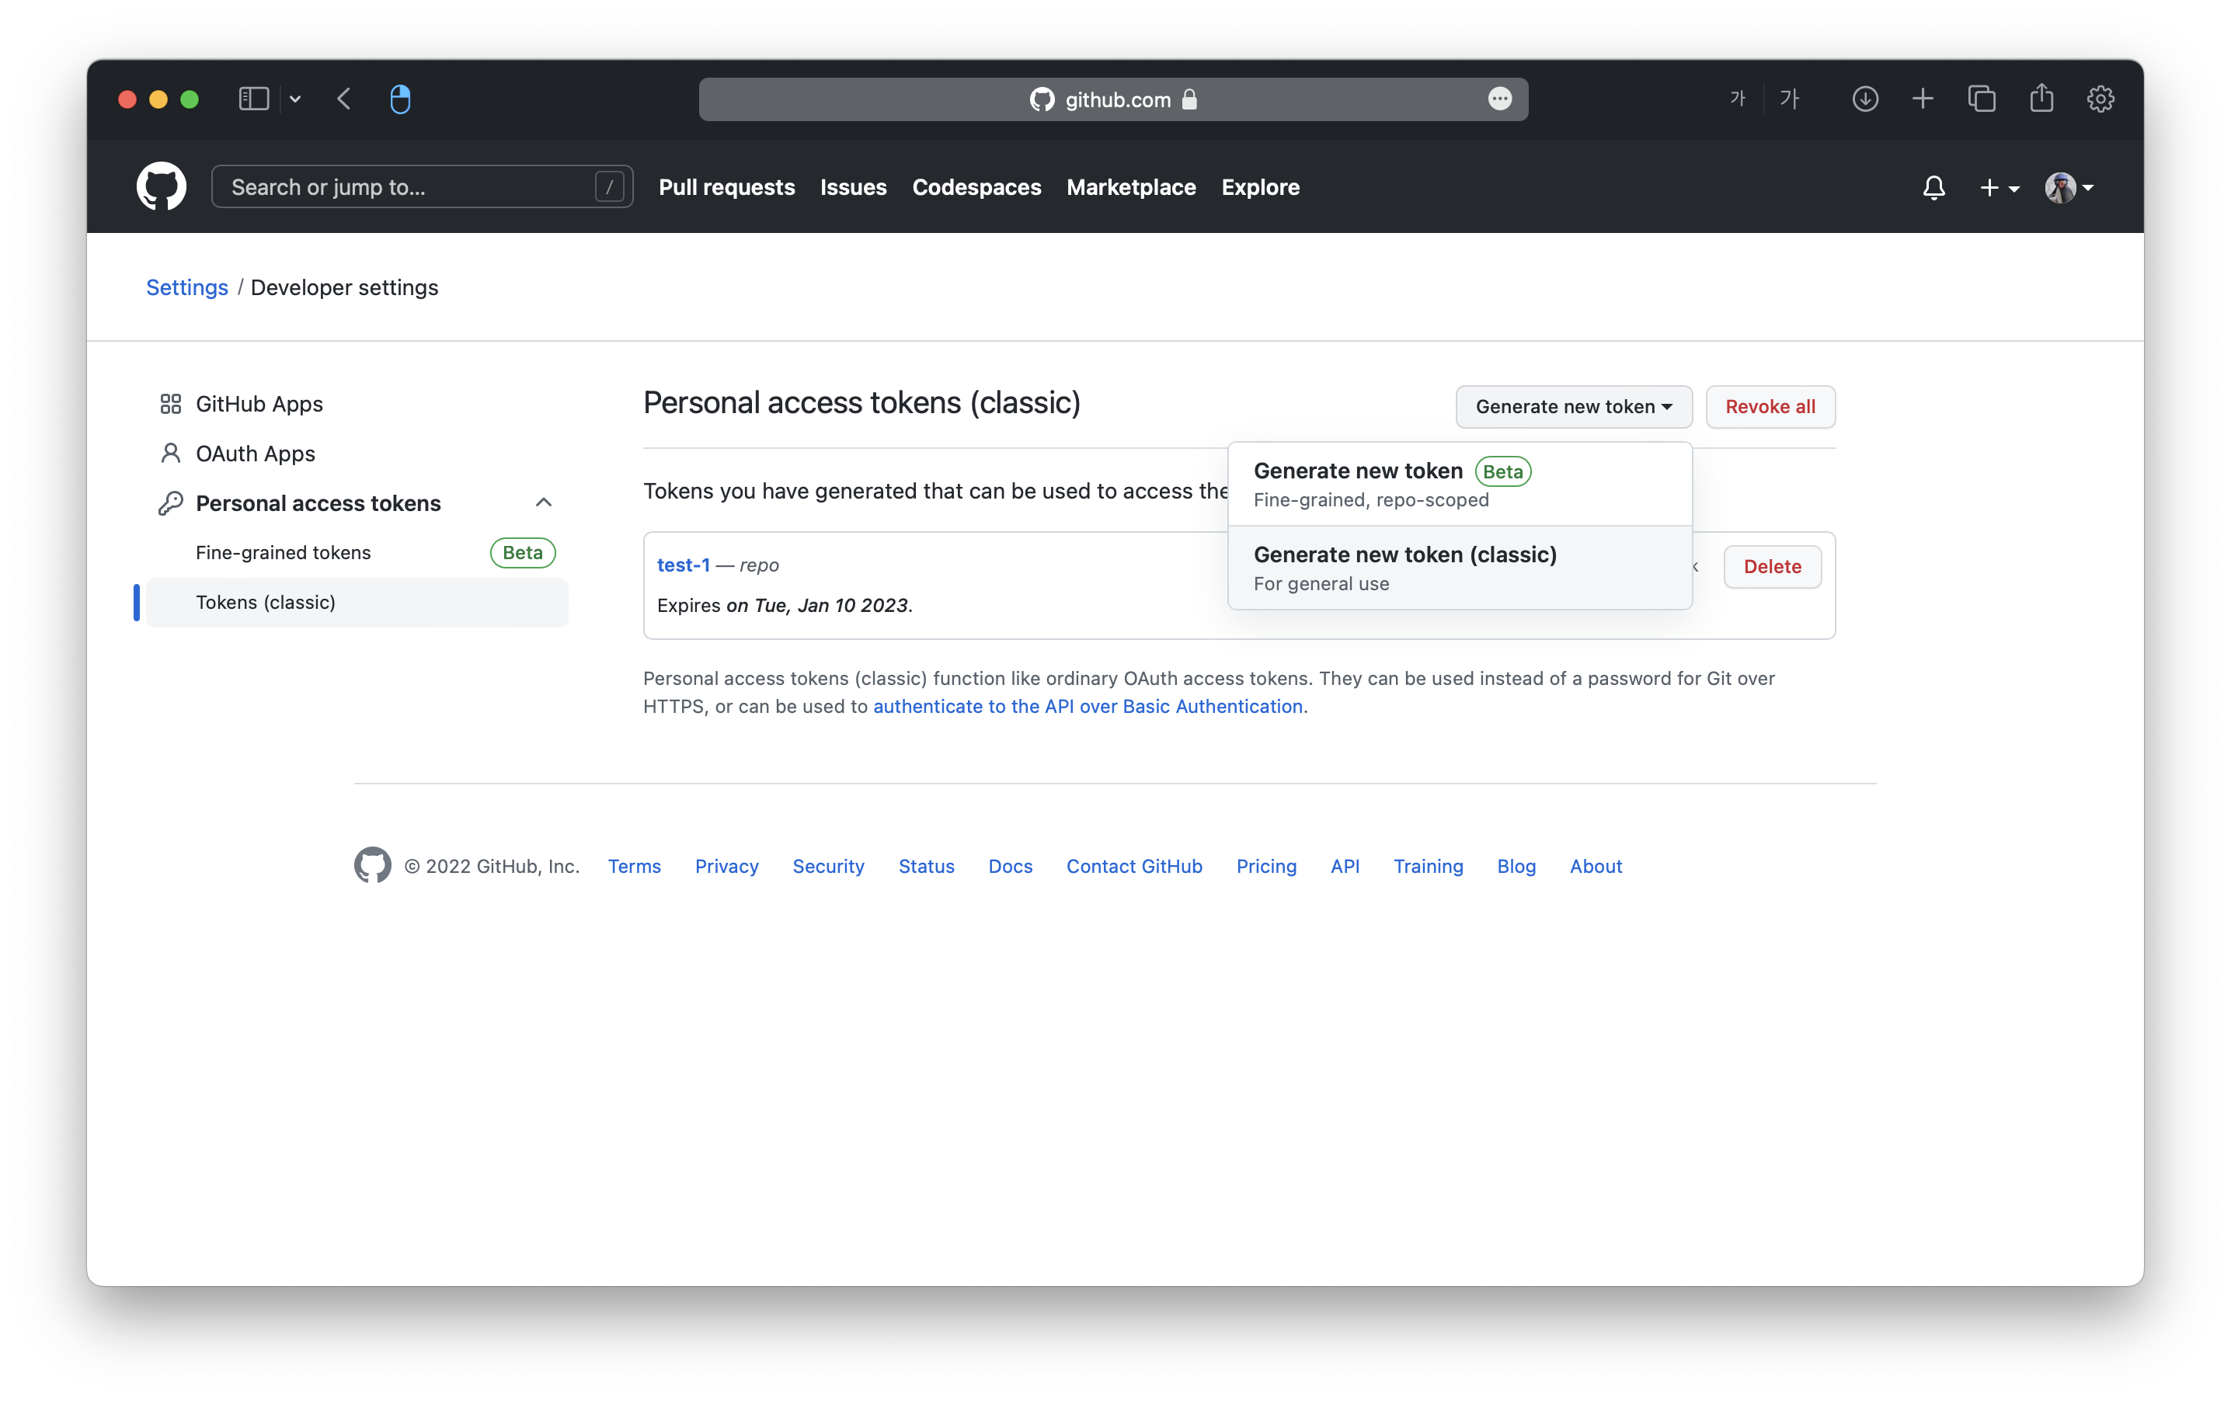
Task: Open Safari downloads icon
Action: [x=1865, y=99]
